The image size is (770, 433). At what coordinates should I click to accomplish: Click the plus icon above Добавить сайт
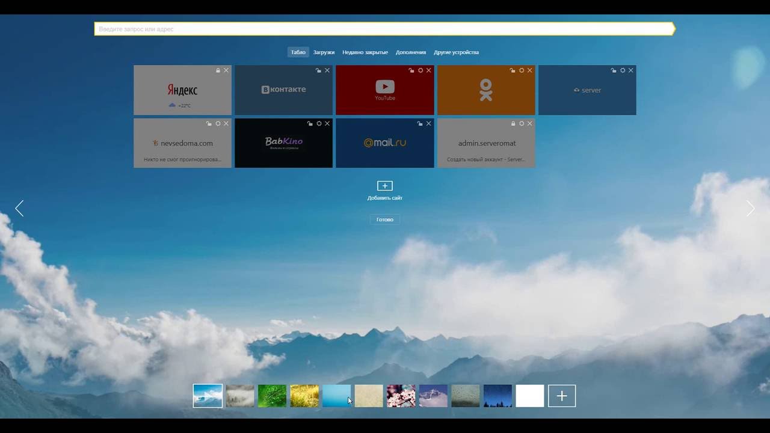click(385, 186)
